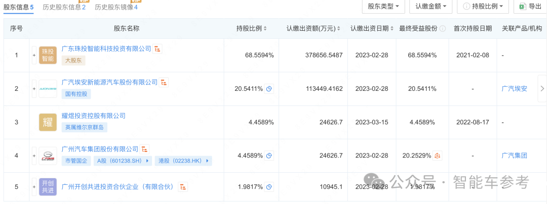The image size is (547, 204).
Task: Click the Excel icon on 导出 button
Action: 523,6
